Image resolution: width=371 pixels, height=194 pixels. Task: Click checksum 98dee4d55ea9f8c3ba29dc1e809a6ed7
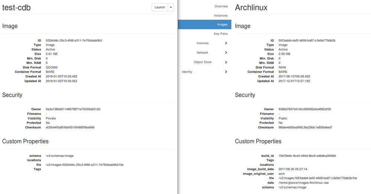[306, 127]
